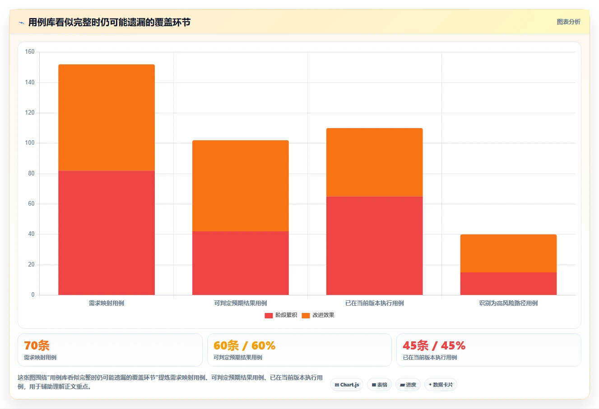Click orange segment of 可判定预期结果用例 bar
Image resolution: width=599 pixels, height=409 pixels.
point(241,186)
